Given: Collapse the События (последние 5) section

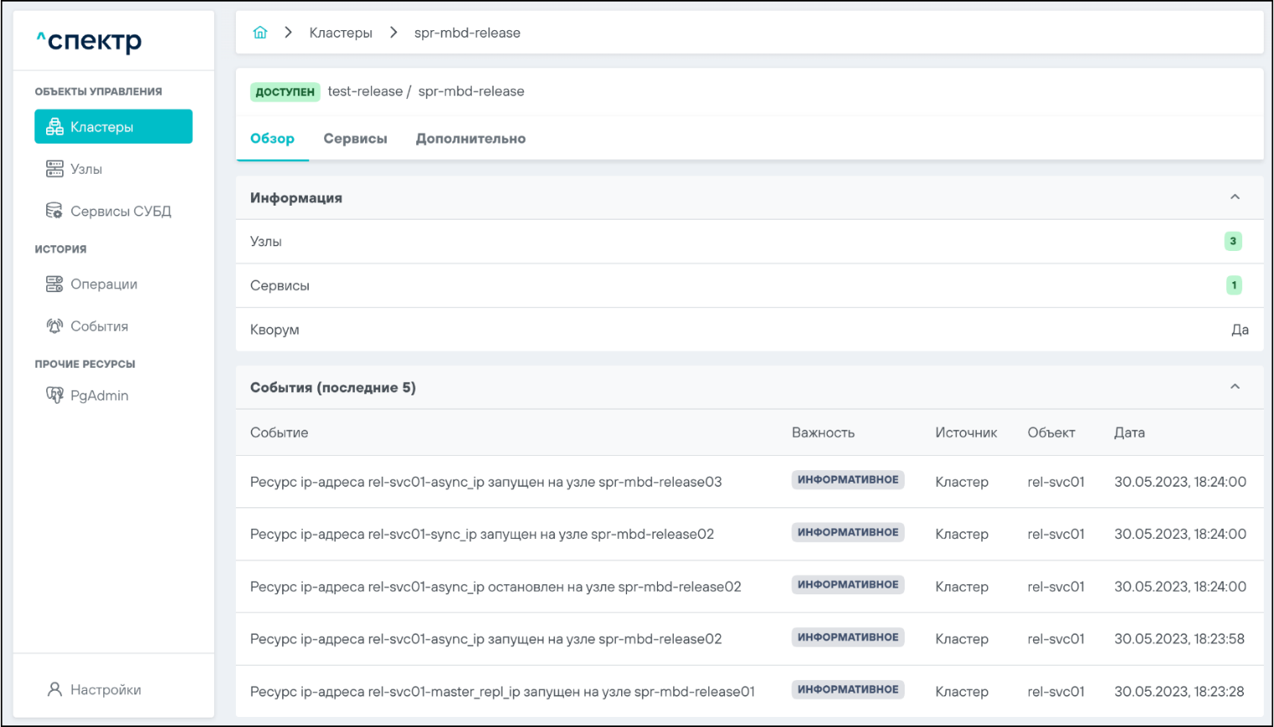Looking at the screenshot, I should (x=1235, y=387).
